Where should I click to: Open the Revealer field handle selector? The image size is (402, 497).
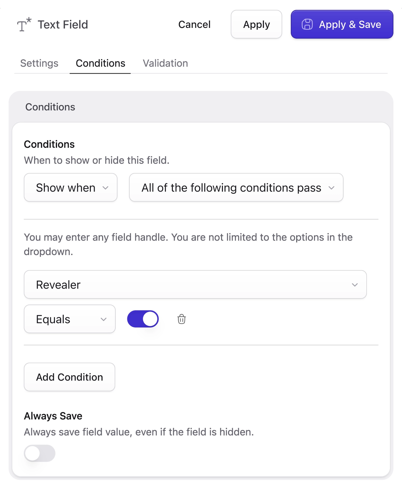[195, 285]
